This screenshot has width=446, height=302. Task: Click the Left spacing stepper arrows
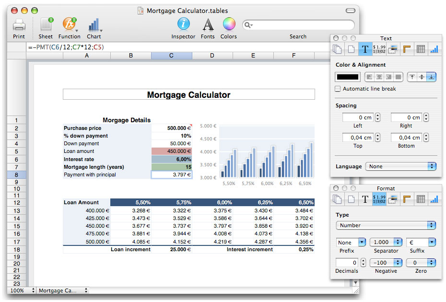coord(377,117)
